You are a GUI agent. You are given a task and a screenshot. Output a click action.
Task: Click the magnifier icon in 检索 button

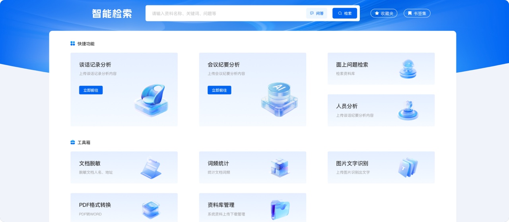point(340,13)
